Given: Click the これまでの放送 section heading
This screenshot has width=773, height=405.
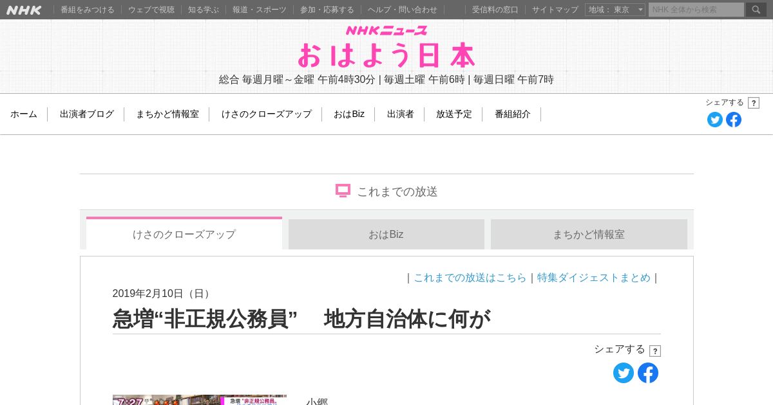Looking at the screenshot, I should coord(397,192).
